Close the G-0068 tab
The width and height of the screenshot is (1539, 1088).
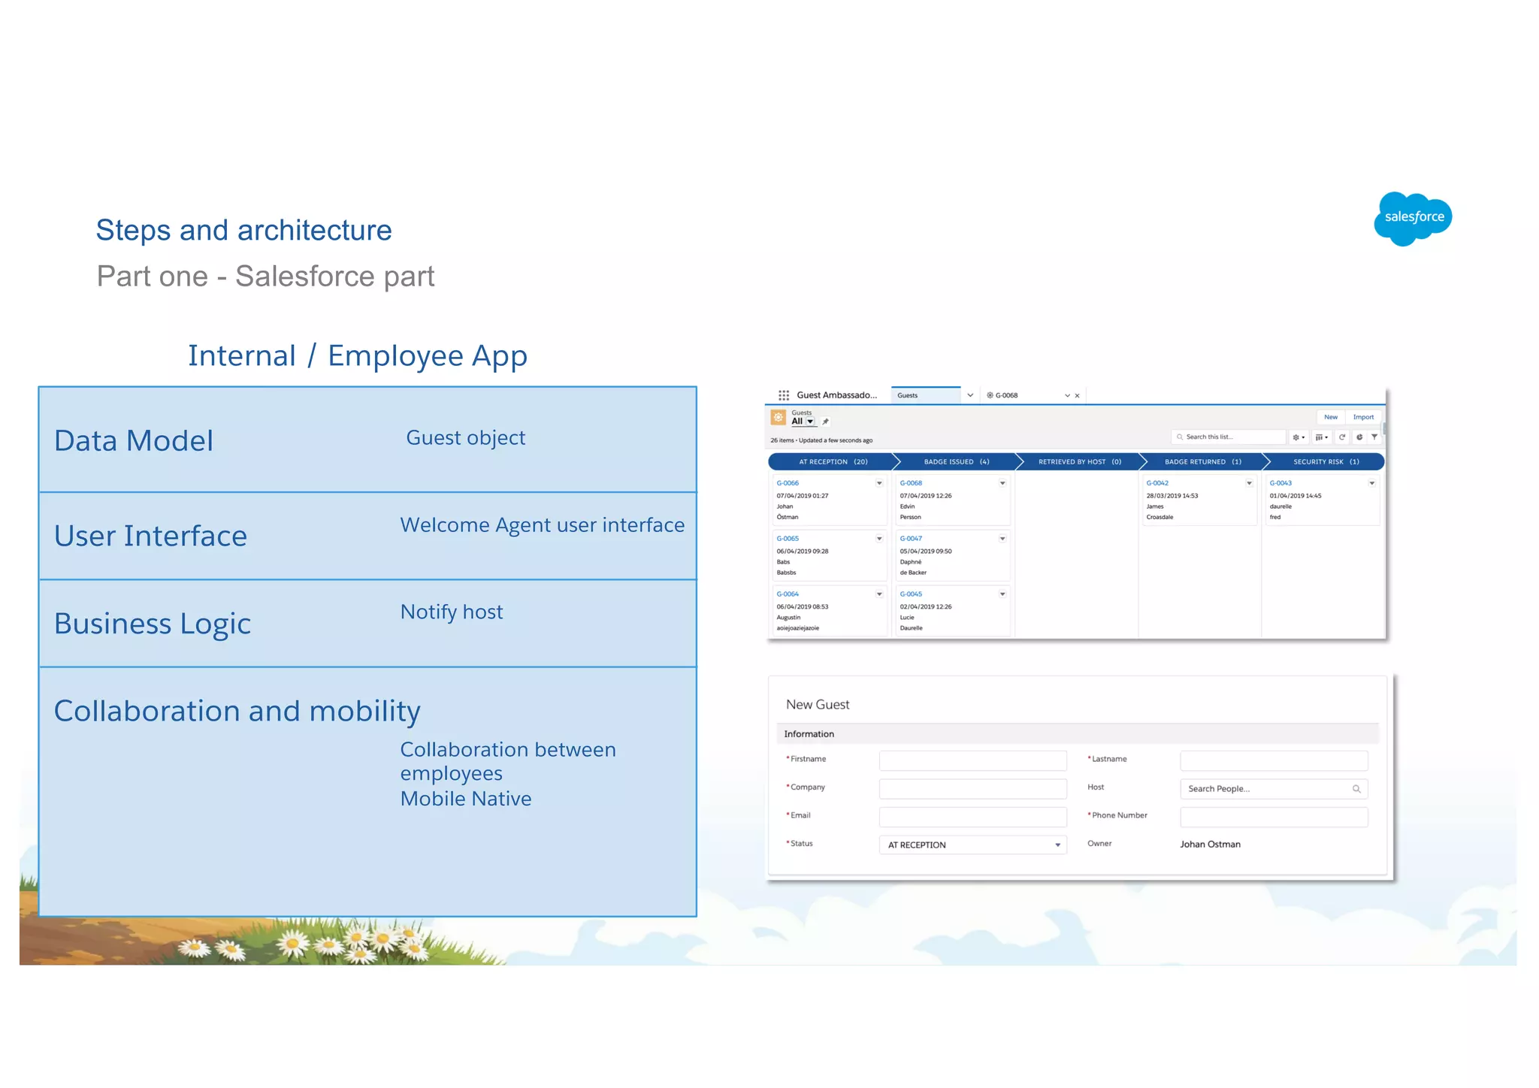click(1077, 395)
